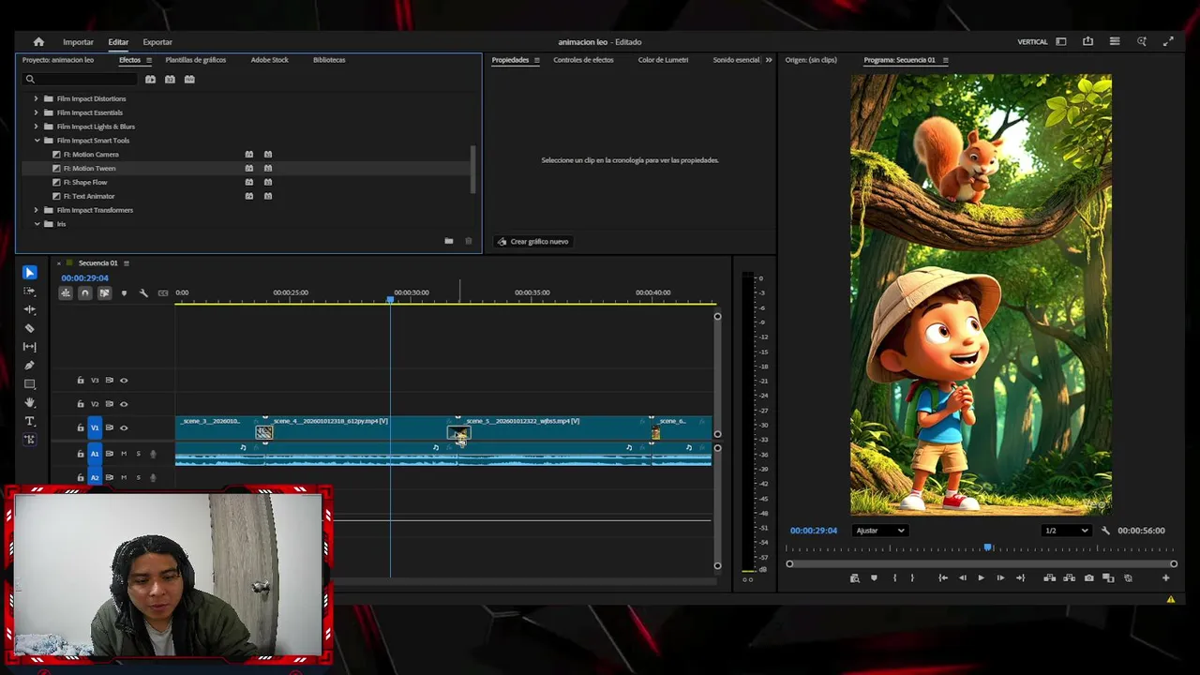Click the comparison view icon

(x=1108, y=578)
